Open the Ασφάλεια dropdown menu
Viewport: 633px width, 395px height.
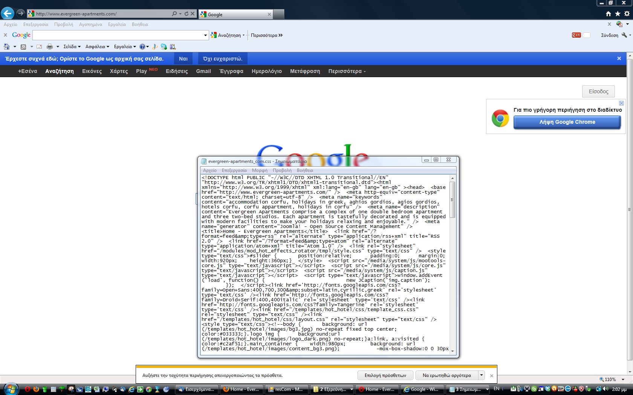97,47
